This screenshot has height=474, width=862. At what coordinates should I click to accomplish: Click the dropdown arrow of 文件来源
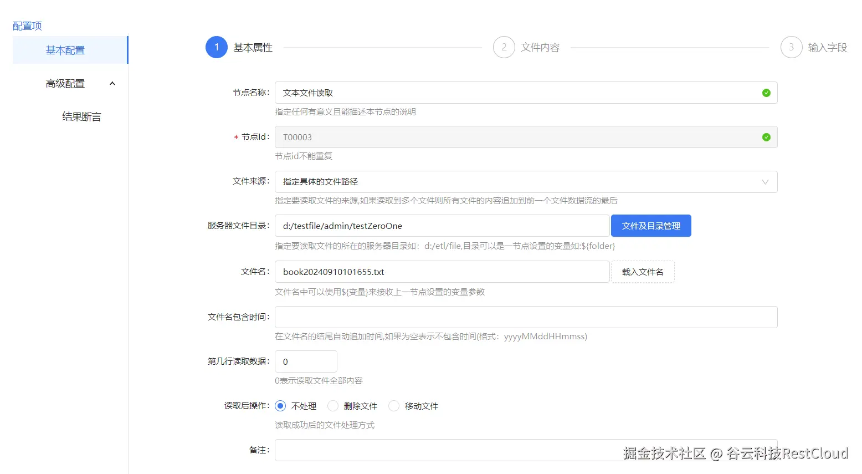pos(765,182)
